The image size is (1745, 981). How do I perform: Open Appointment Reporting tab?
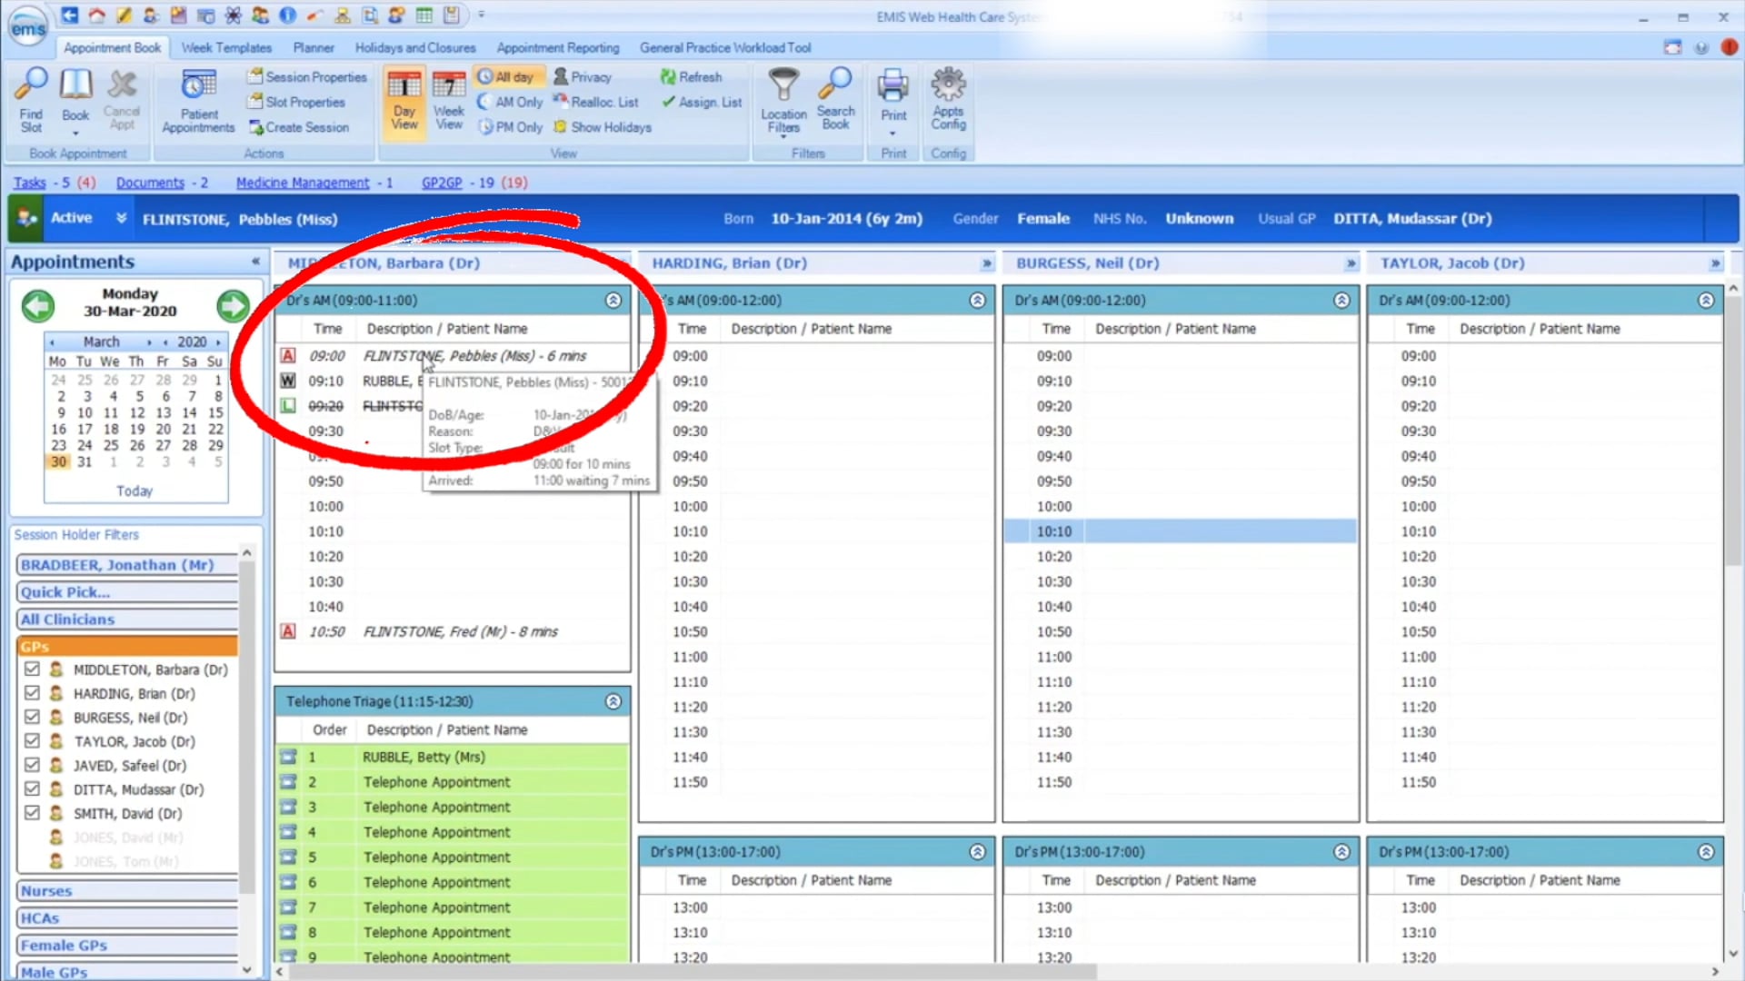[557, 47]
